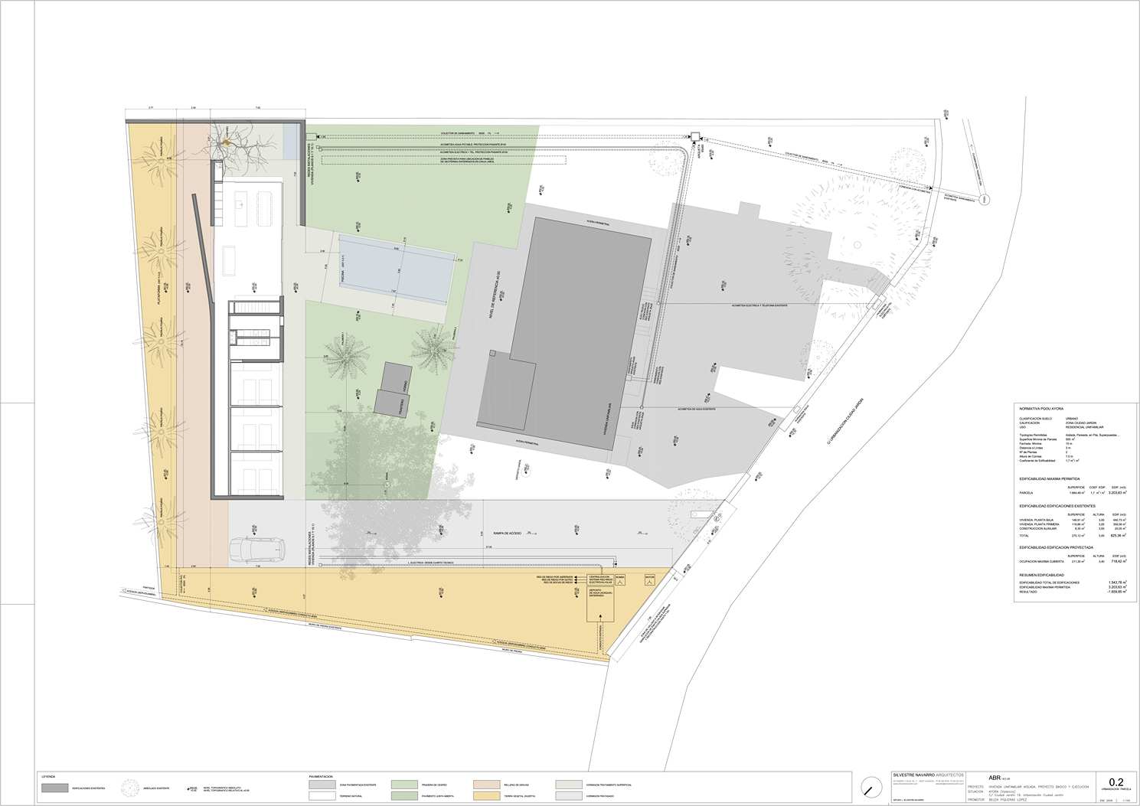This screenshot has width=1140, height=806.
Task: Click the BOMBA pump symbol box
Action: [x=620, y=579]
